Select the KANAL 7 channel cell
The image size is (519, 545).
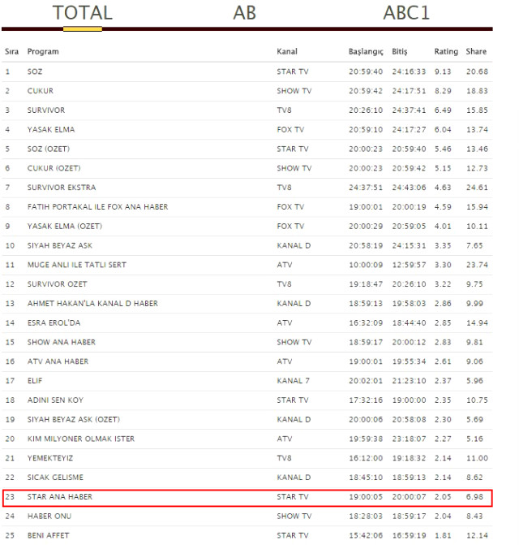tap(293, 381)
